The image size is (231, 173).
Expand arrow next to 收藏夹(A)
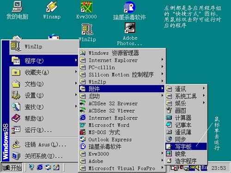(x=76, y=72)
